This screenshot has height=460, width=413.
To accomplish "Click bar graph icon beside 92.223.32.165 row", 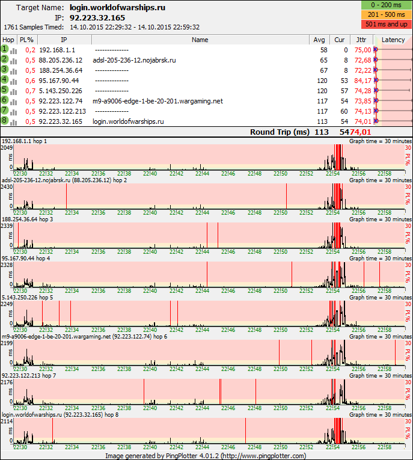I will [13, 123].
